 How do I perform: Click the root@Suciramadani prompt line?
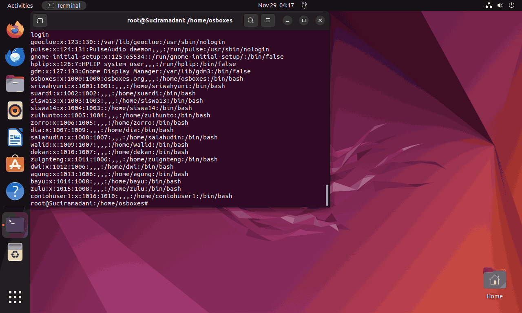coord(89,203)
